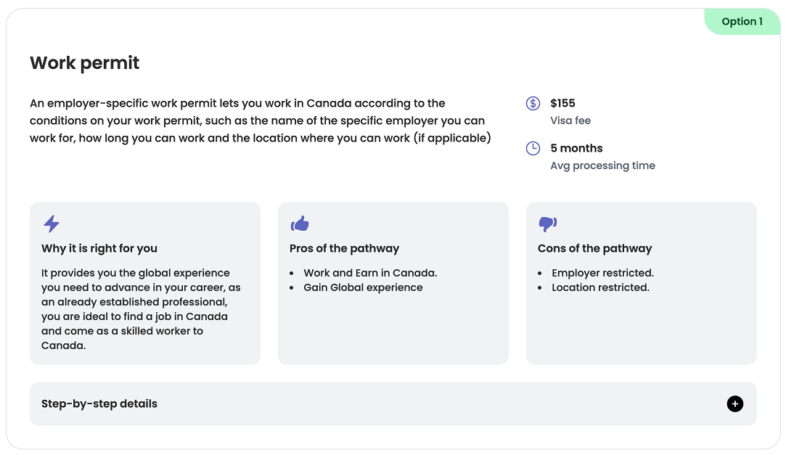The height and width of the screenshot is (455, 786).
Task: Click the Employer restricted bullet
Action: coord(602,273)
